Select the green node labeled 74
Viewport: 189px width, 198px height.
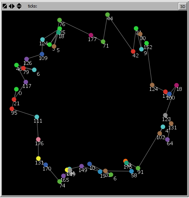click(59, 181)
